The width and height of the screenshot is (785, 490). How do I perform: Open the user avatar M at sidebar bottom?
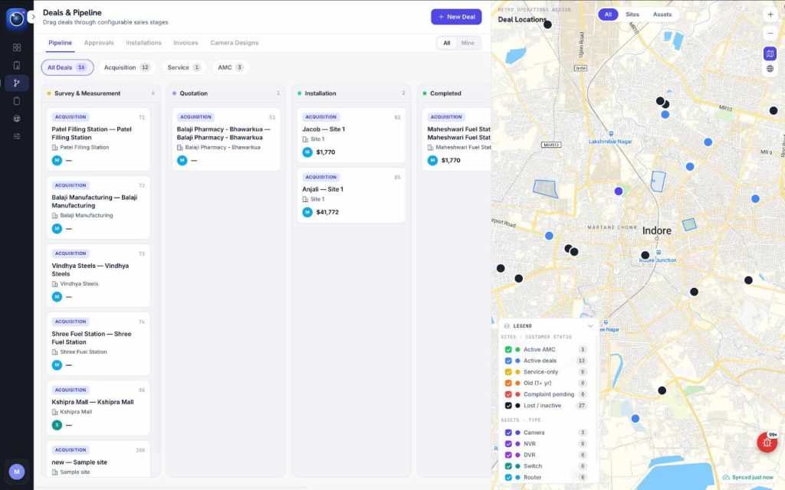point(17,472)
